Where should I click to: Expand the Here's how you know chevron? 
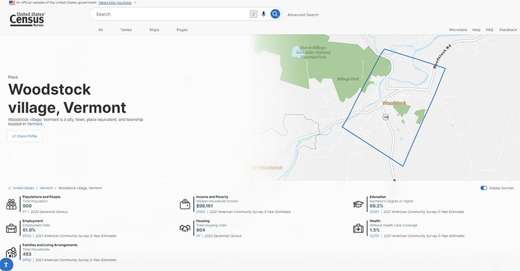[135, 3]
